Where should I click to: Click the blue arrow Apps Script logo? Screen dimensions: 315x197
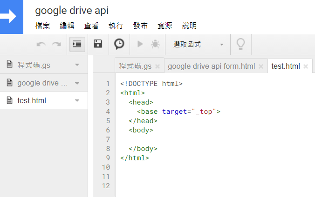click(12, 17)
